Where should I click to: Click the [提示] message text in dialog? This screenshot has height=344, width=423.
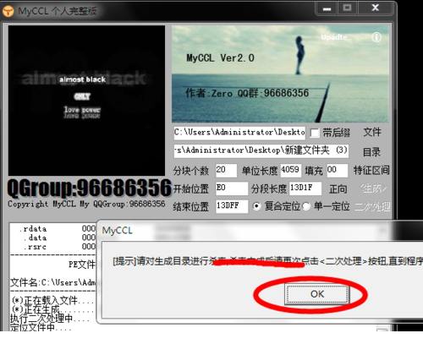point(267,261)
